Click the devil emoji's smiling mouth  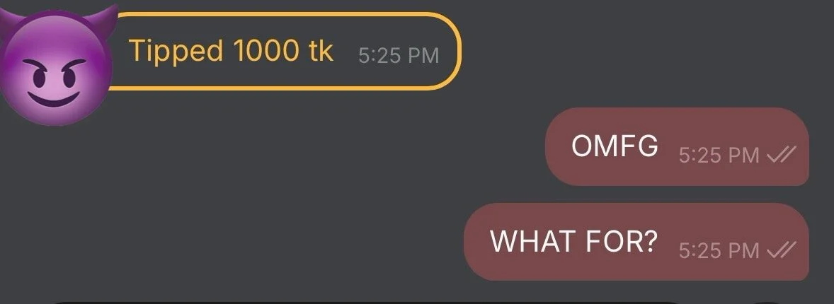tap(54, 100)
